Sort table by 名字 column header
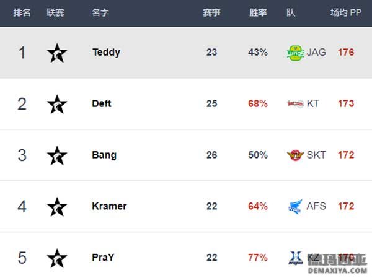 pyautogui.click(x=100, y=12)
